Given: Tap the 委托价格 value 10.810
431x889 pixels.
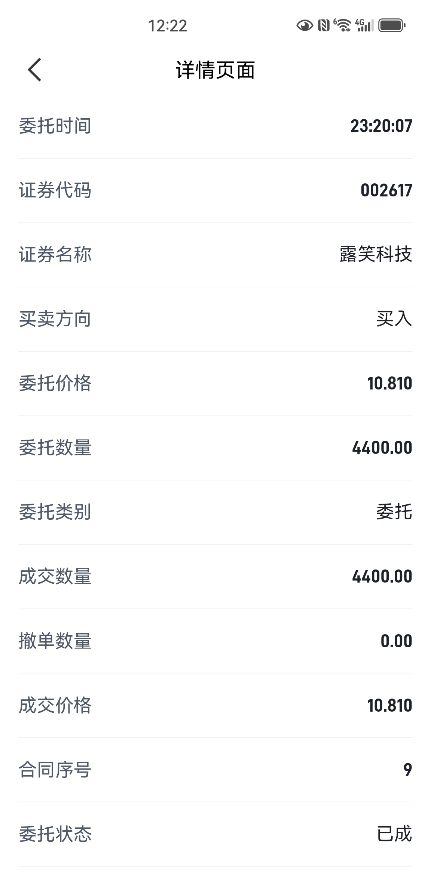Looking at the screenshot, I should click(389, 383).
